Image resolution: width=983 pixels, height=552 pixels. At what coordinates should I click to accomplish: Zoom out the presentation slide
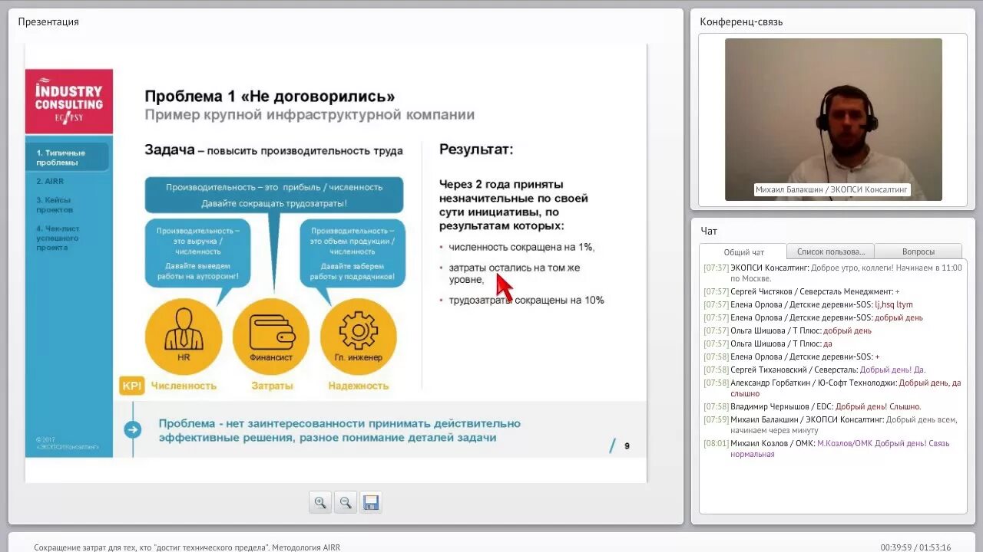[x=346, y=503]
